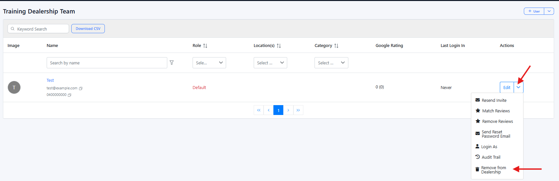This screenshot has height=181, width=559.
Task: Open the Category filter dropdown
Action: tap(331, 63)
